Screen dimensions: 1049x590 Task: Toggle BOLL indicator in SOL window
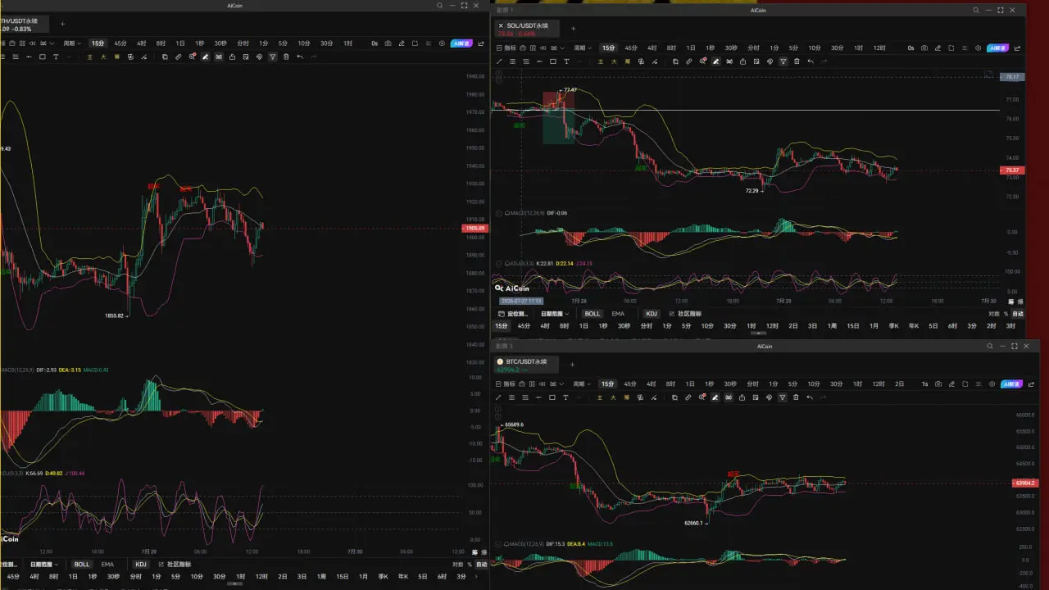593,314
